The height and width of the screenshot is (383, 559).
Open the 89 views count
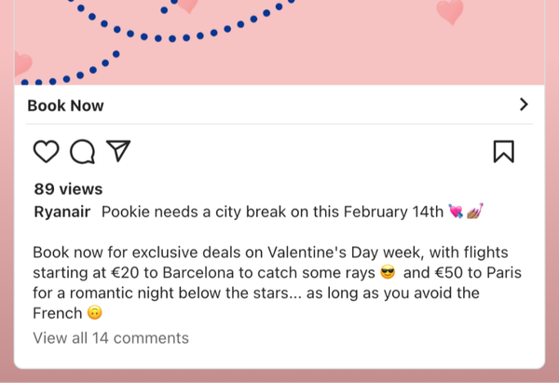coord(68,189)
